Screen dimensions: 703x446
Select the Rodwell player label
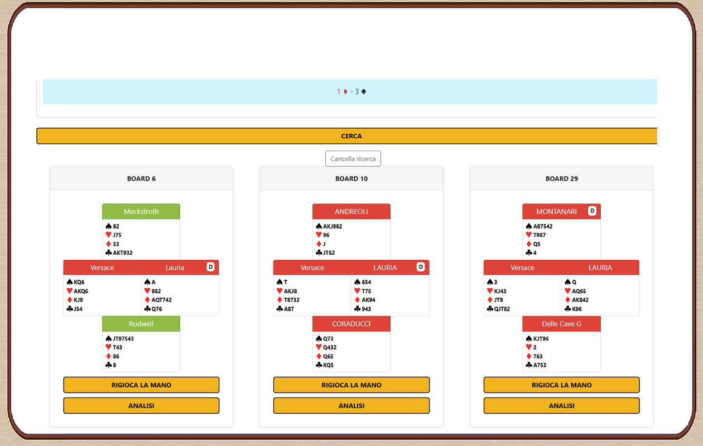pyautogui.click(x=141, y=324)
